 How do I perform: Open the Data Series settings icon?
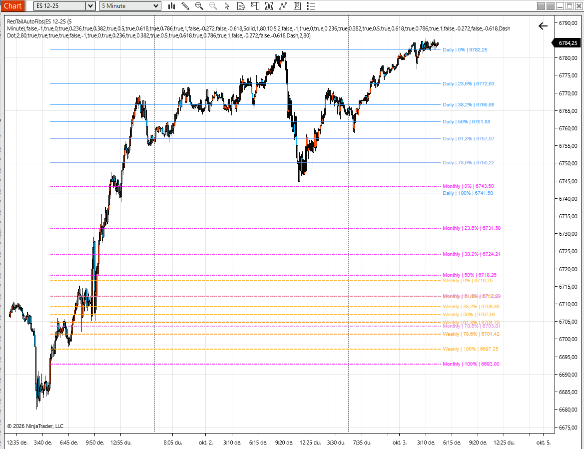pyautogui.click(x=269, y=6)
